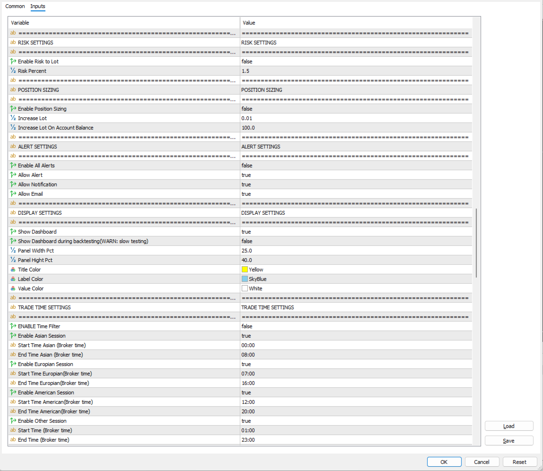
Task: Click the bool icon beside ENABLE Time Filter
Action: 13,326
